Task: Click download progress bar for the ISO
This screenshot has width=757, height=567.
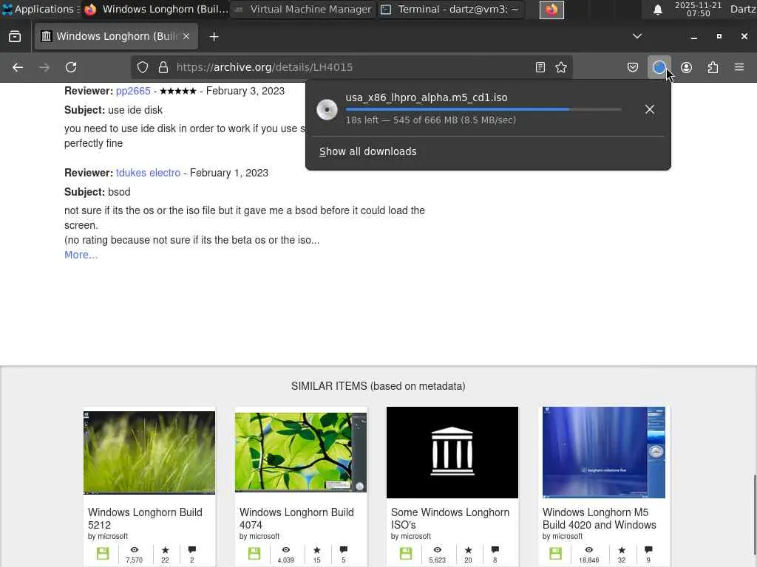Action: coord(483,109)
